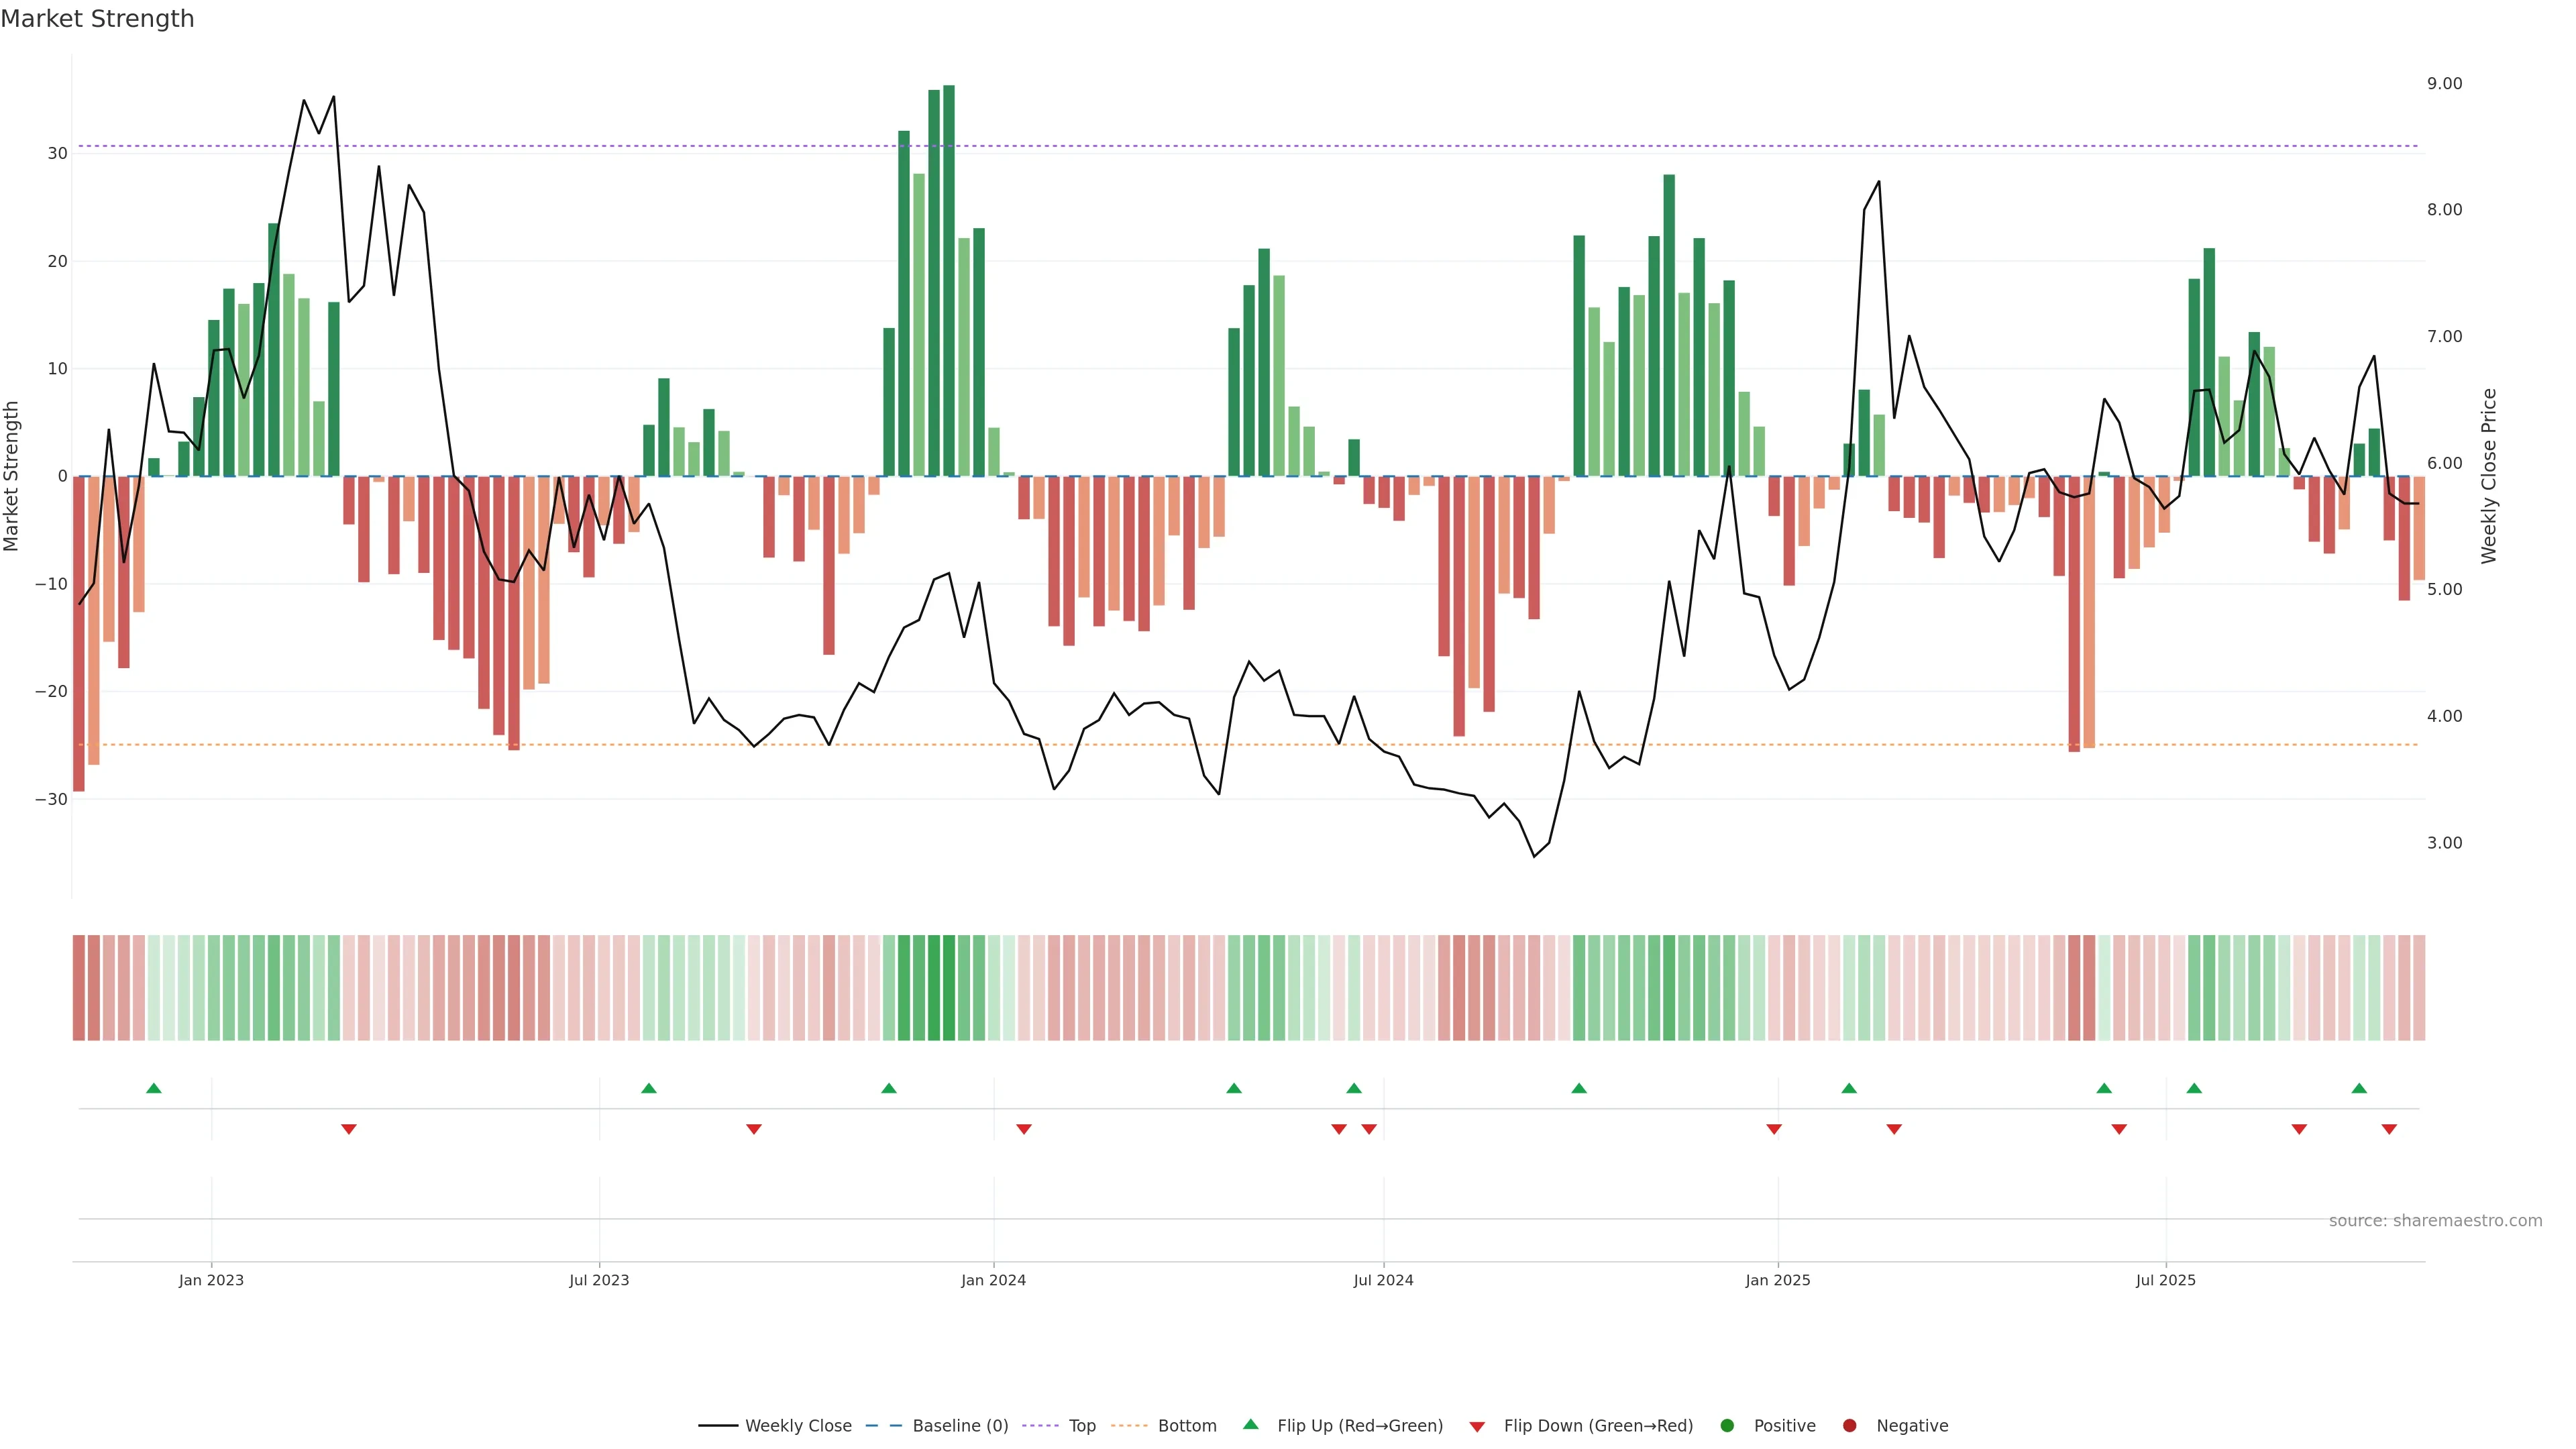Click the 9.00 right-axis price label
Image resolution: width=2576 pixels, height=1449 pixels.
point(2444,83)
